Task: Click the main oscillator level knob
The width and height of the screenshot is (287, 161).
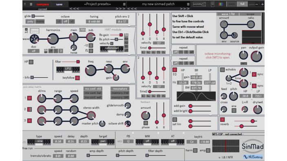Action: point(73,37)
